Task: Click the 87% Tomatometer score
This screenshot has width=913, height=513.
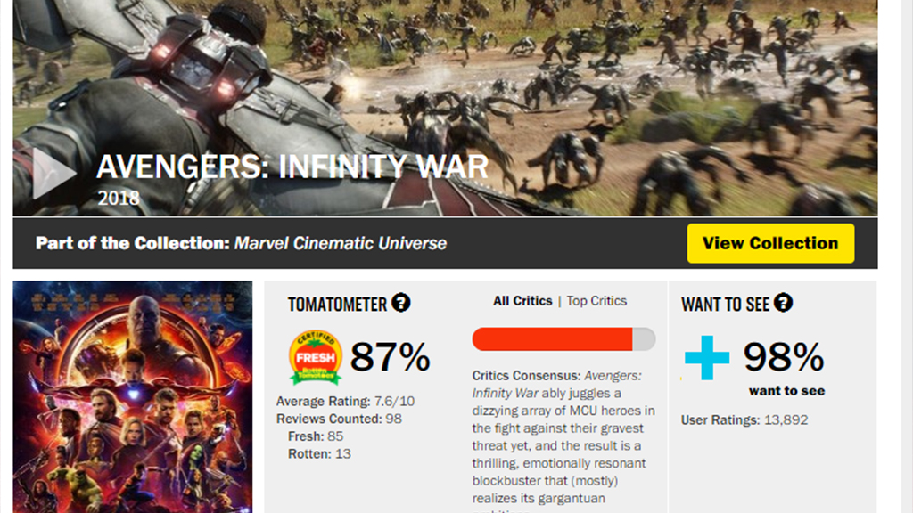Action: [390, 358]
